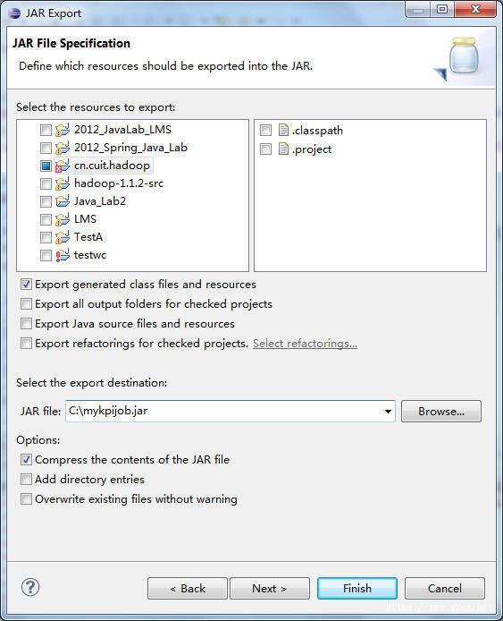The width and height of the screenshot is (503, 621).
Task: Click the Browse button
Action: click(x=441, y=411)
